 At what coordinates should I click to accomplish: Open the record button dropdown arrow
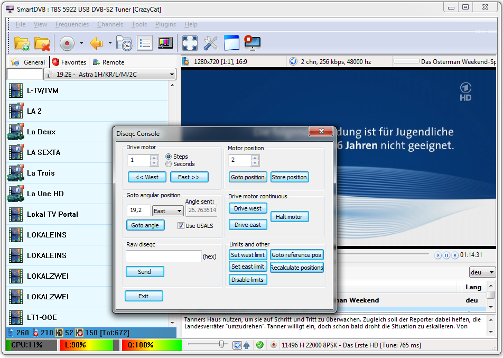pos(81,43)
